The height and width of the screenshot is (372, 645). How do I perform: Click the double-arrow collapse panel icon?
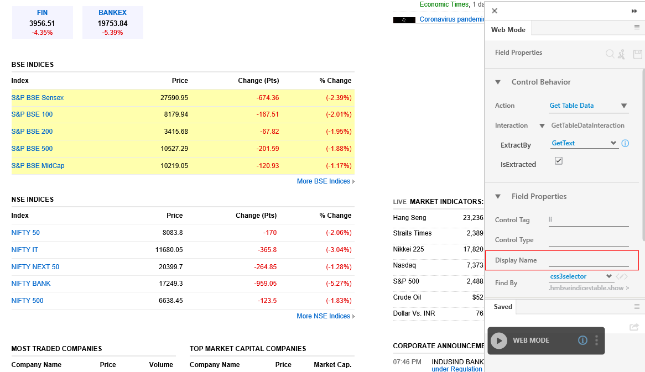click(634, 11)
